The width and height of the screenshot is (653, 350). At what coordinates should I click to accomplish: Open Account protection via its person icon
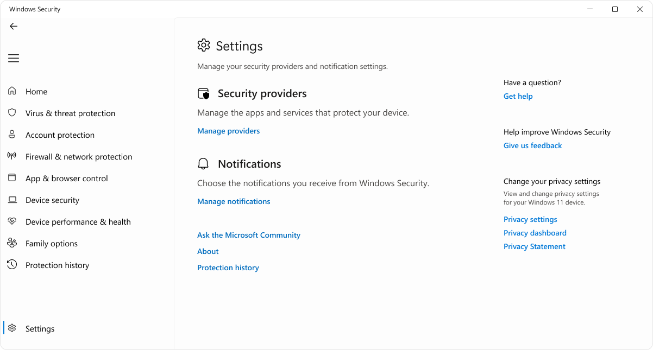tap(11, 135)
